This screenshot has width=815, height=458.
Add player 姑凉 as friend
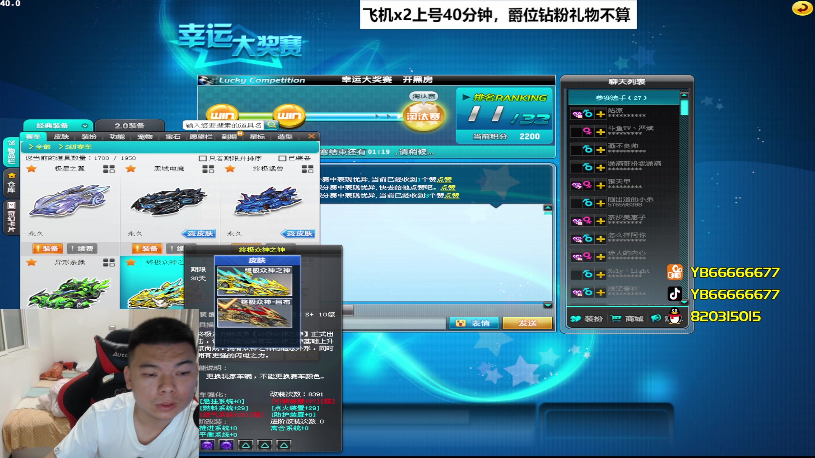point(600,114)
